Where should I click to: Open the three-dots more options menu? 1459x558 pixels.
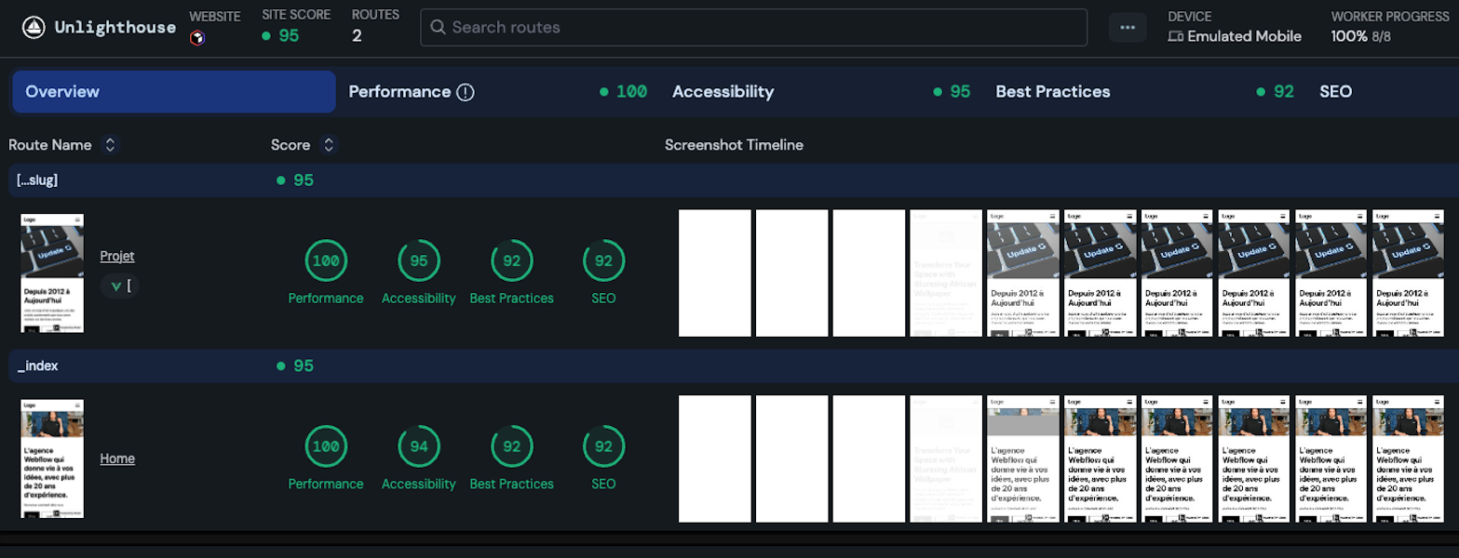click(1128, 27)
